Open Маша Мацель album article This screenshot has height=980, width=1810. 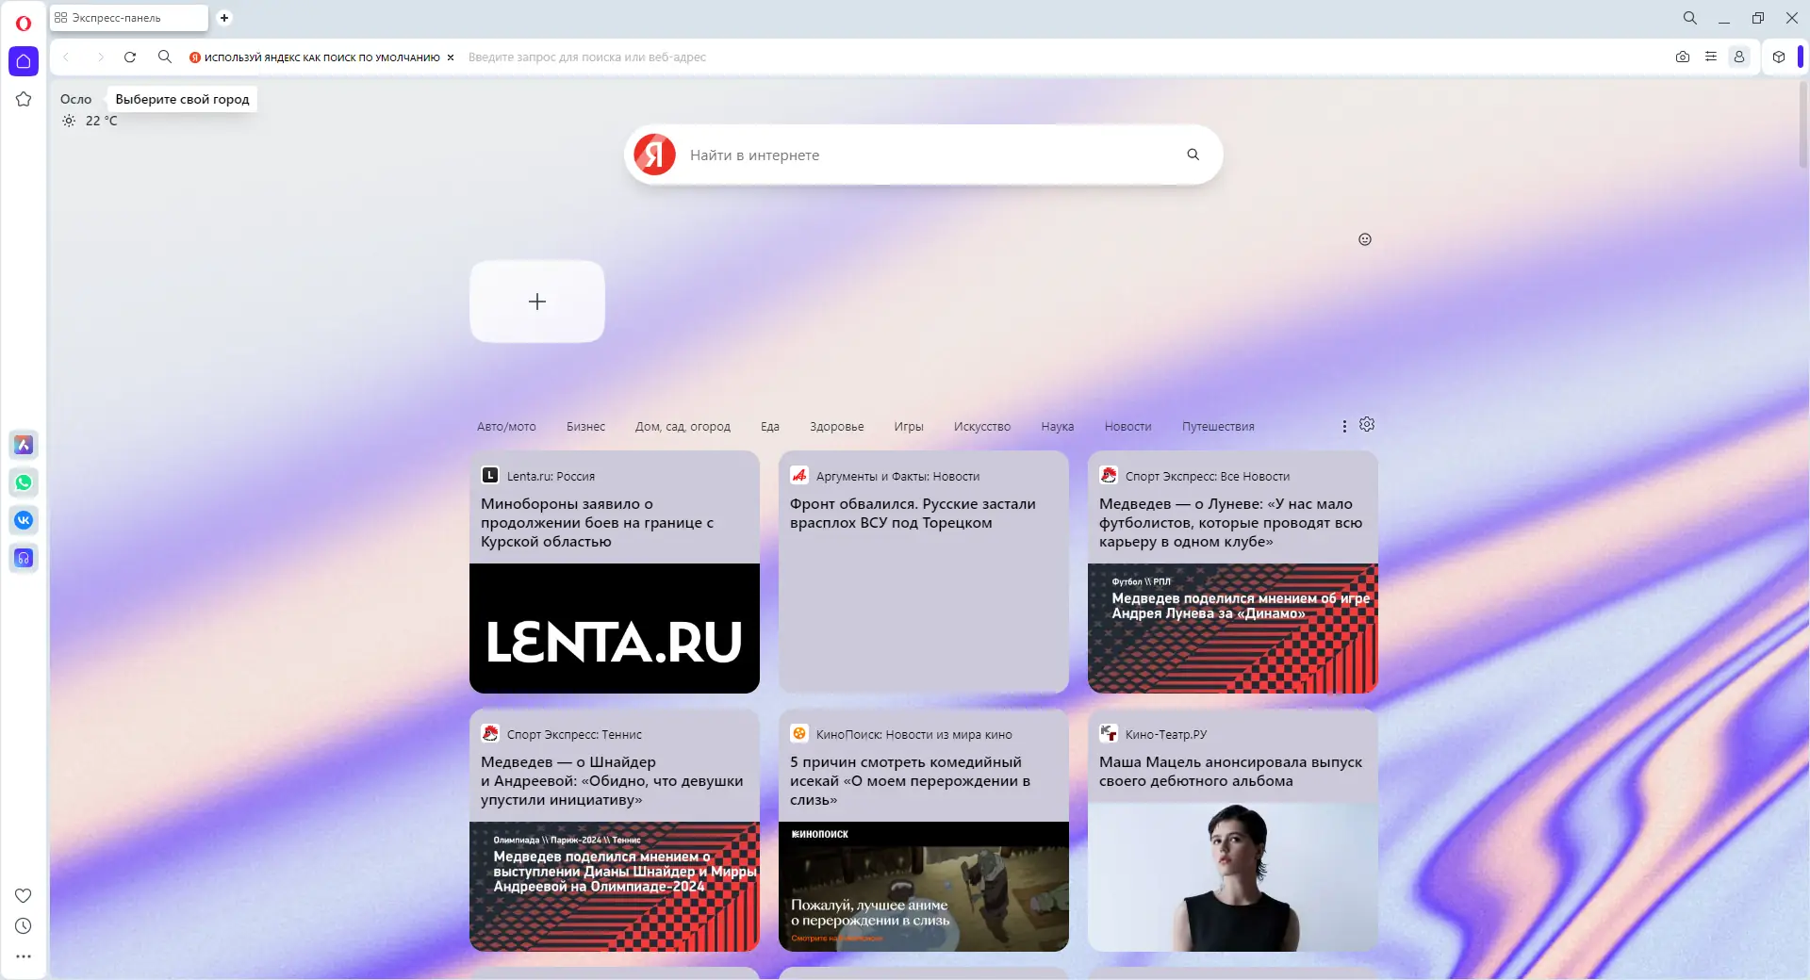coord(1230,772)
